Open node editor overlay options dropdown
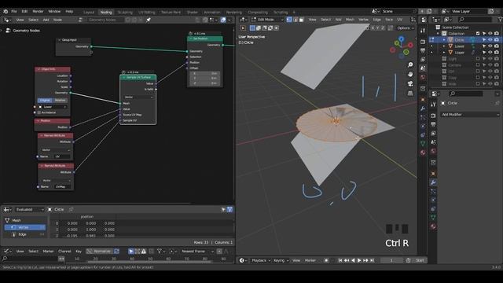 click(229, 20)
